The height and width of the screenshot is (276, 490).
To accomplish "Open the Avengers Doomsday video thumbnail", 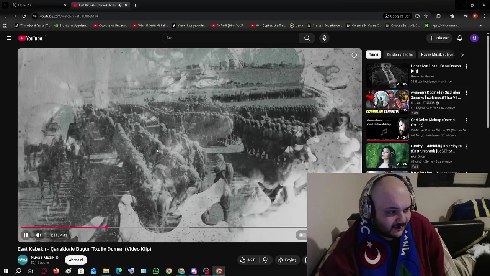I will (x=387, y=102).
